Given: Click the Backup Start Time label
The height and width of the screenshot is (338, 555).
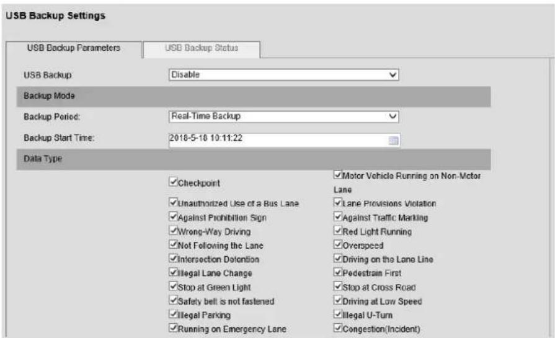Looking at the screenshot, I should pos(59,138).
